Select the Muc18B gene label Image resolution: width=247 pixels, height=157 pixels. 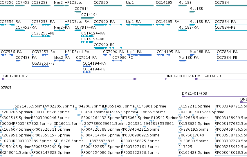click(196, 8)
